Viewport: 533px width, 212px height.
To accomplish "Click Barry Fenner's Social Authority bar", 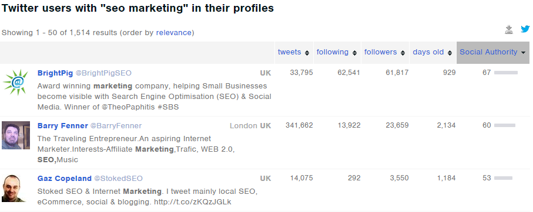I will [505, 126].
